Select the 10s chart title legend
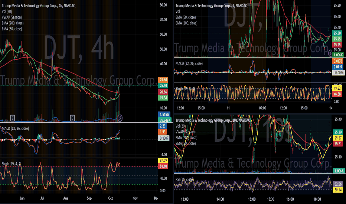Screen dimensions: 346x204 pyautogui.click(x=213, y=120)
